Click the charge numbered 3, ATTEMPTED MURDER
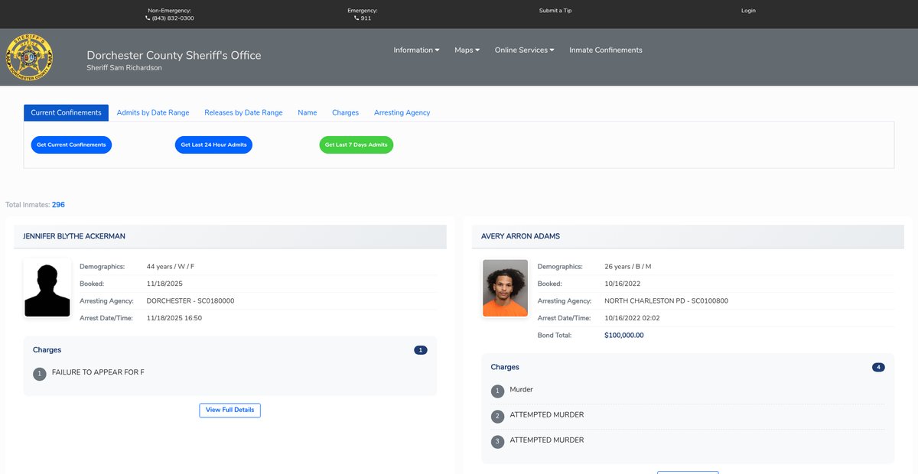This screenshot has height=474, width=918. tap(687, 441)
